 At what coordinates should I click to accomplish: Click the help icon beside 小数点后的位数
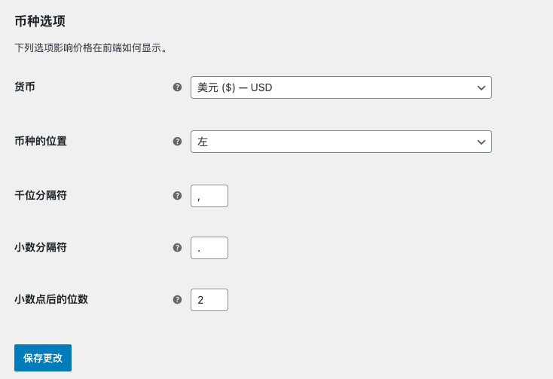coord(177,299)
